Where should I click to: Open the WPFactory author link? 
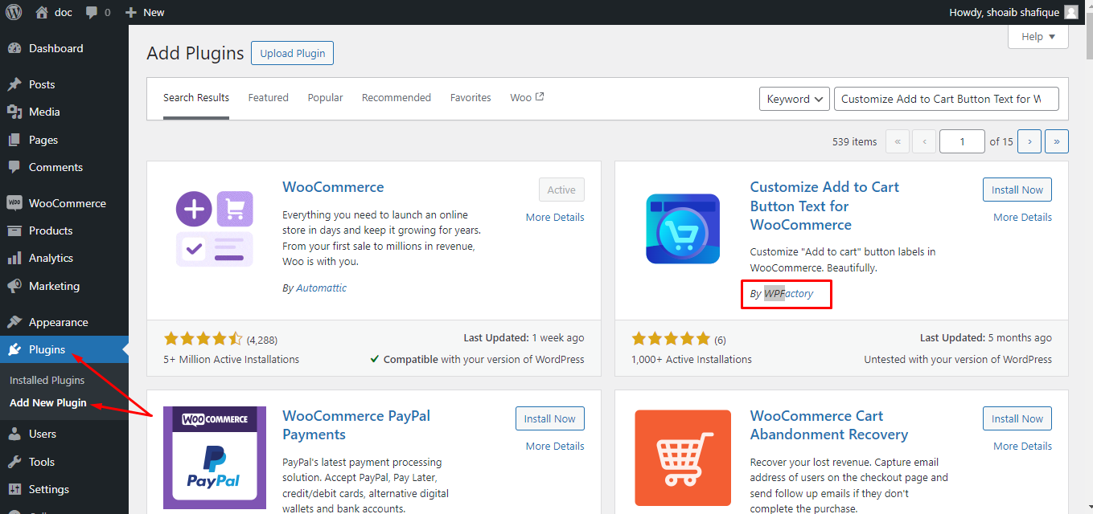coord(788,294)
